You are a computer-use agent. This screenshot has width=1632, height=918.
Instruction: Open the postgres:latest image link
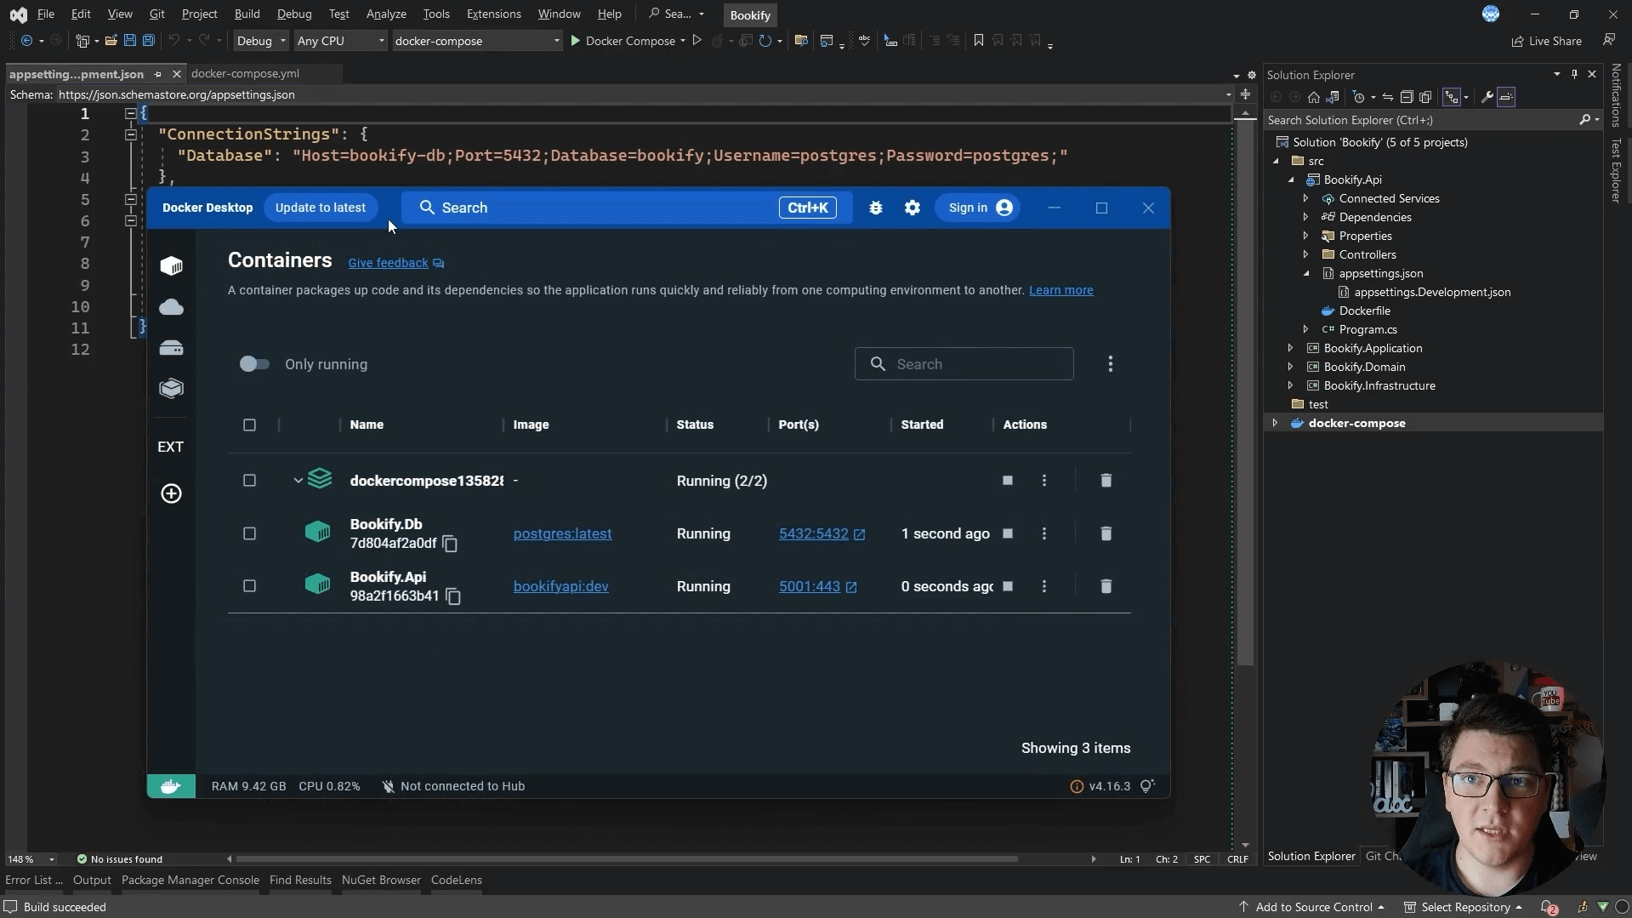click(562, 533)
